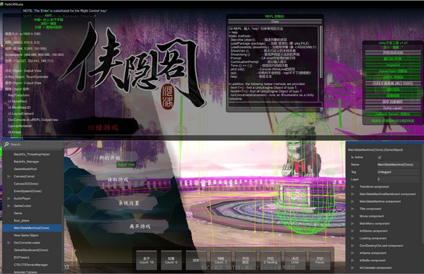The height and width of the screenshot is (274, 424).
Task: Select EventSystem(Clone) in hierarchy
Action: click(28, 191)
